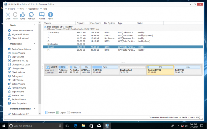
Task: Click sidebar scrollbar up arrow
Action: pos(40,23)
